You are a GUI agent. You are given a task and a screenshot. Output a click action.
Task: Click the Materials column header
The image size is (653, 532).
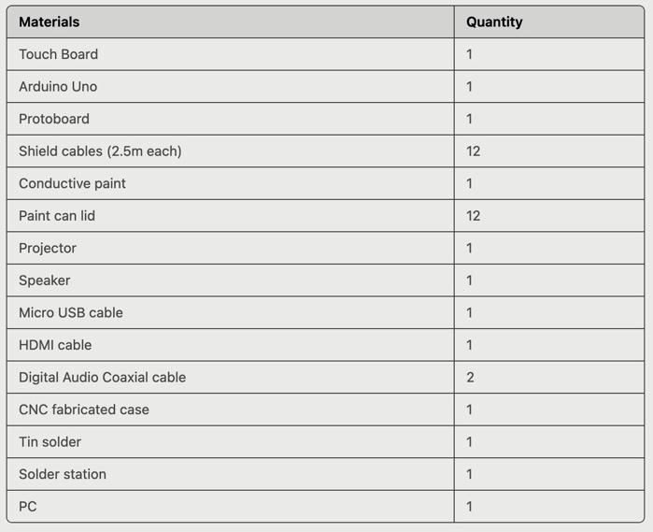(50, 22)
